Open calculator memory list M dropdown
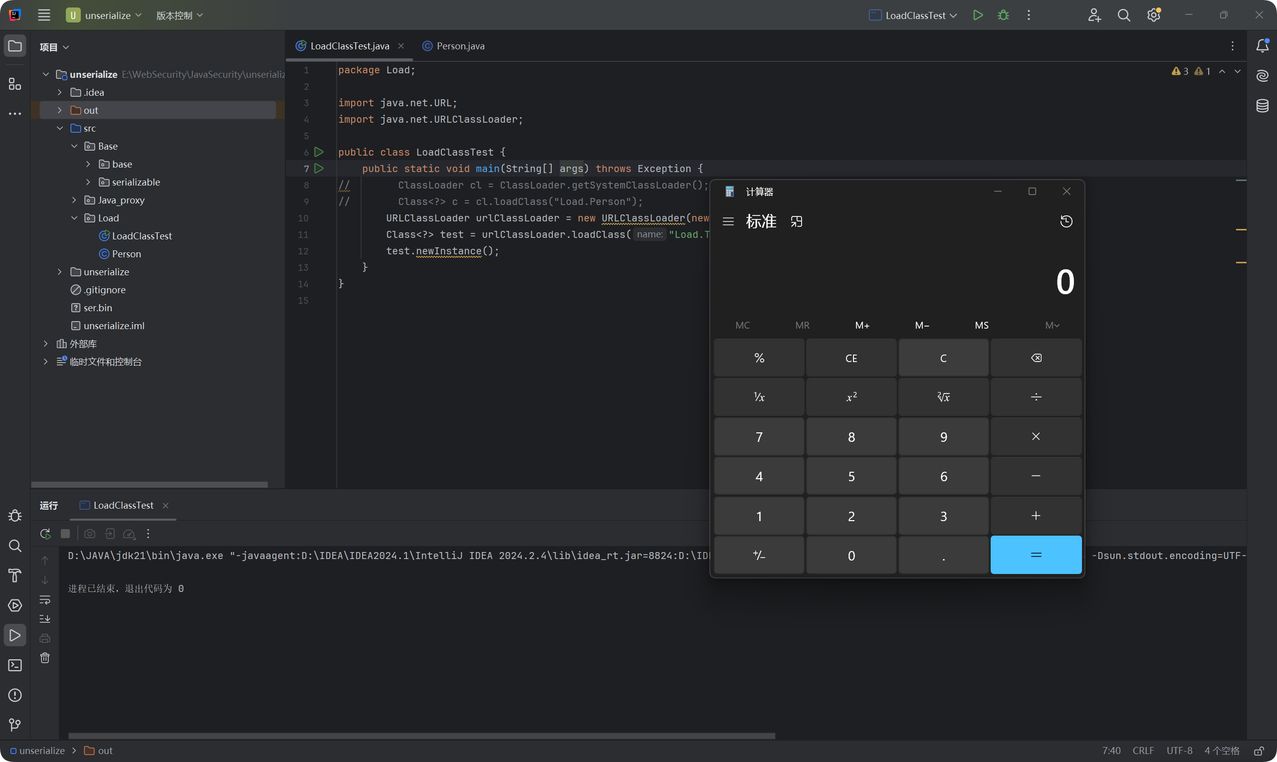The image size is (1277, 762). point(1052,325)
